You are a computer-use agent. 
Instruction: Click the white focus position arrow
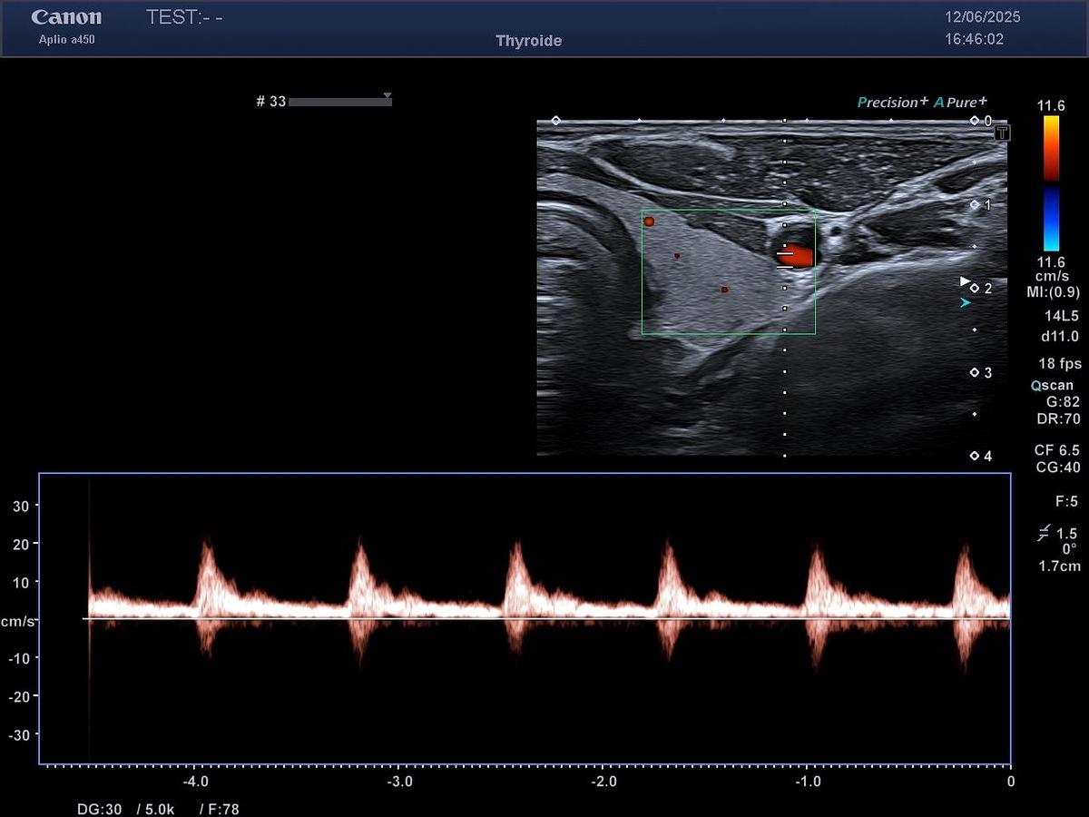coord(966,282)
